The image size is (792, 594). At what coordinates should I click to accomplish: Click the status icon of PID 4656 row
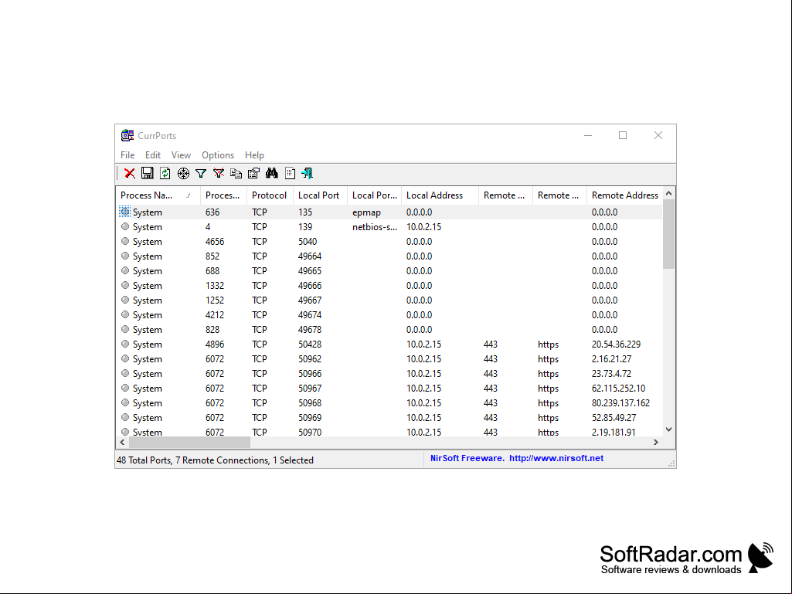coord(125,241)
